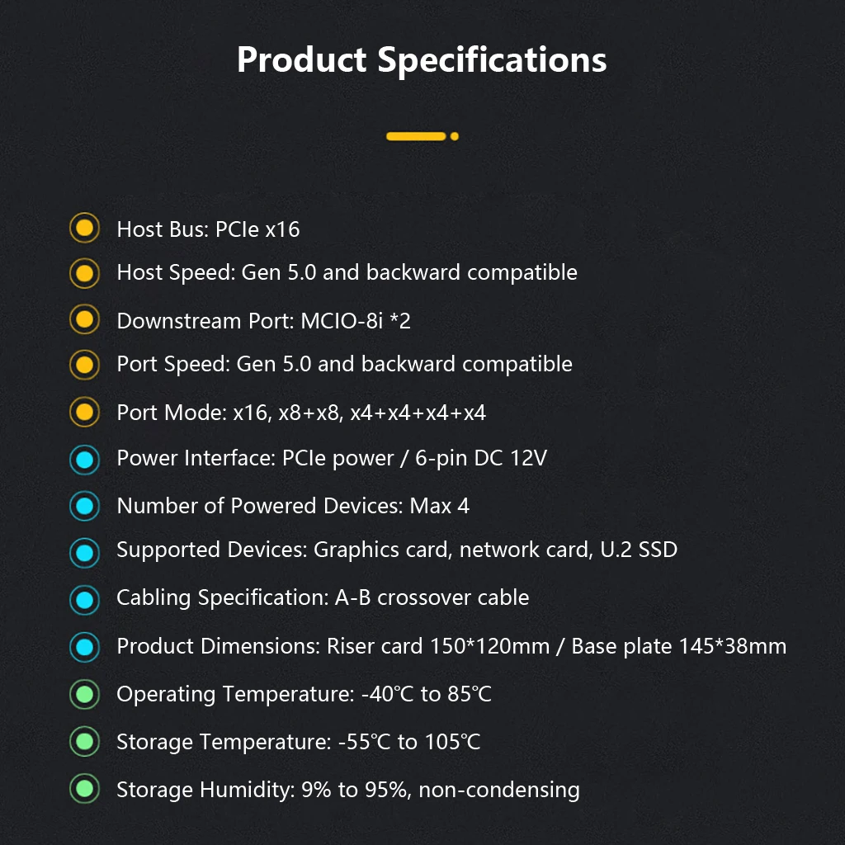The height and width of the screenshot is (845, 845).
Task: Click the small yellow dot beside the divider
Action: pos(455,136)
